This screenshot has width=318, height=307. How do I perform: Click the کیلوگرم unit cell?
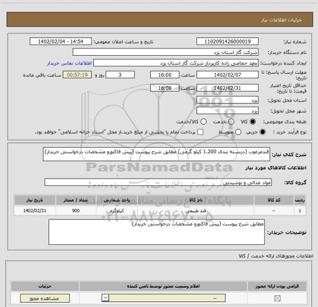116,211
